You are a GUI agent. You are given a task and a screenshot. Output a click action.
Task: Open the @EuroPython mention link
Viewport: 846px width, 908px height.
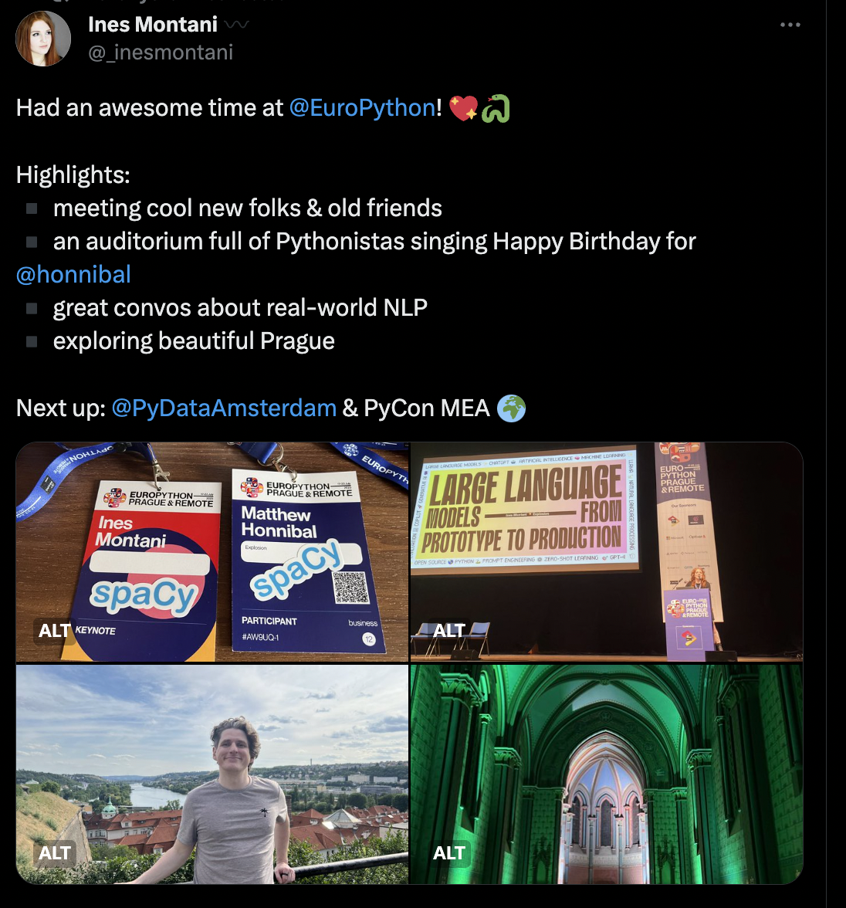[x=362, y=108]
